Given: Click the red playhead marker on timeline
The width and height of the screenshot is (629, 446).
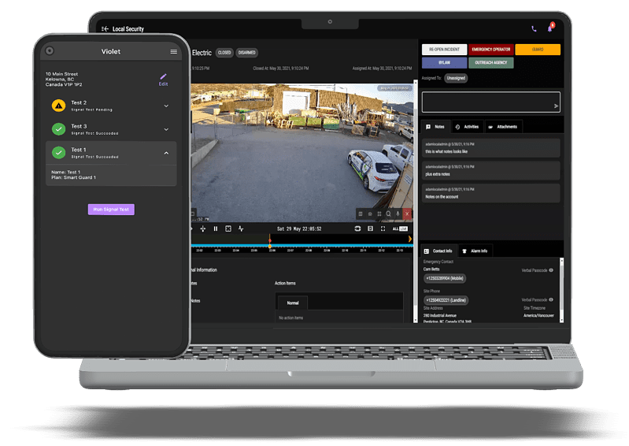Looking at the screenshot, I should pos(270,240).
